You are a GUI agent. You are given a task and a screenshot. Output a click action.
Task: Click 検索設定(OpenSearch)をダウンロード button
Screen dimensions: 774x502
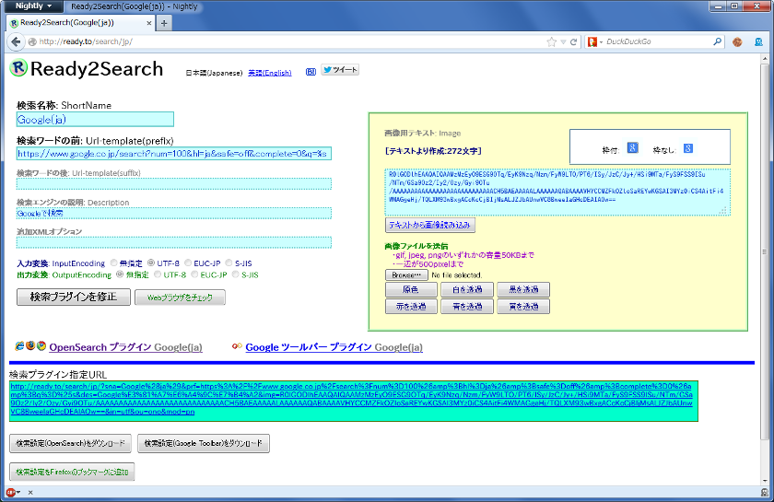[70, 443]
